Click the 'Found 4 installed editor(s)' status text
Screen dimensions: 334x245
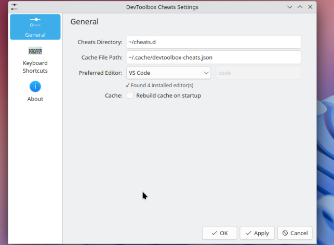(x=159, y=85)
